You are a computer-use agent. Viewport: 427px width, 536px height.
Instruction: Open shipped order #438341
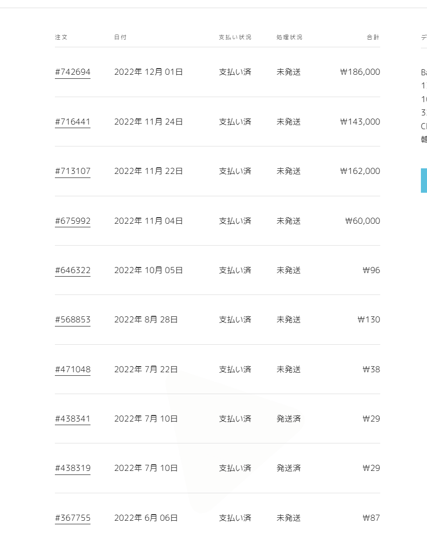point(73,419)
